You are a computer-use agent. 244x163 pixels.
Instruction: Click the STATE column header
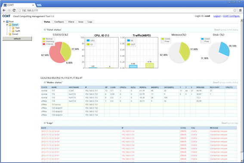click(44, 87)
